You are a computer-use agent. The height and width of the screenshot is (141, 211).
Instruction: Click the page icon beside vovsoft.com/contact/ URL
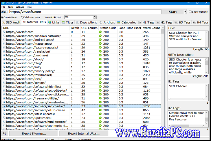click(4, 83)
